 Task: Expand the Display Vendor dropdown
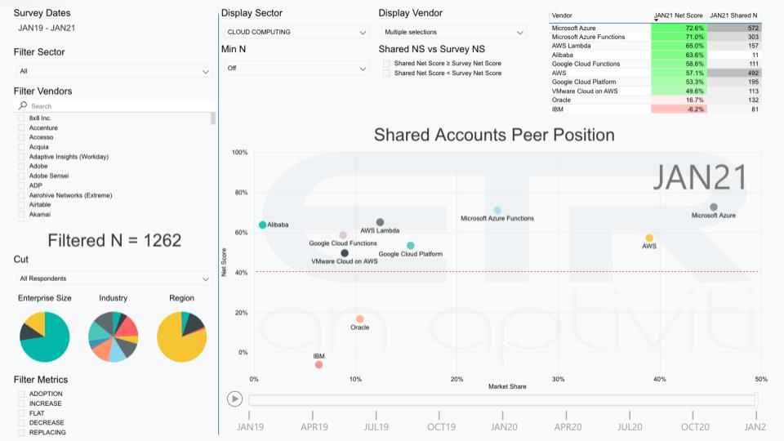click(452, 32)
